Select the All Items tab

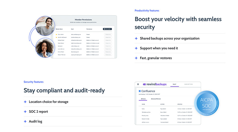coord(143,99)
